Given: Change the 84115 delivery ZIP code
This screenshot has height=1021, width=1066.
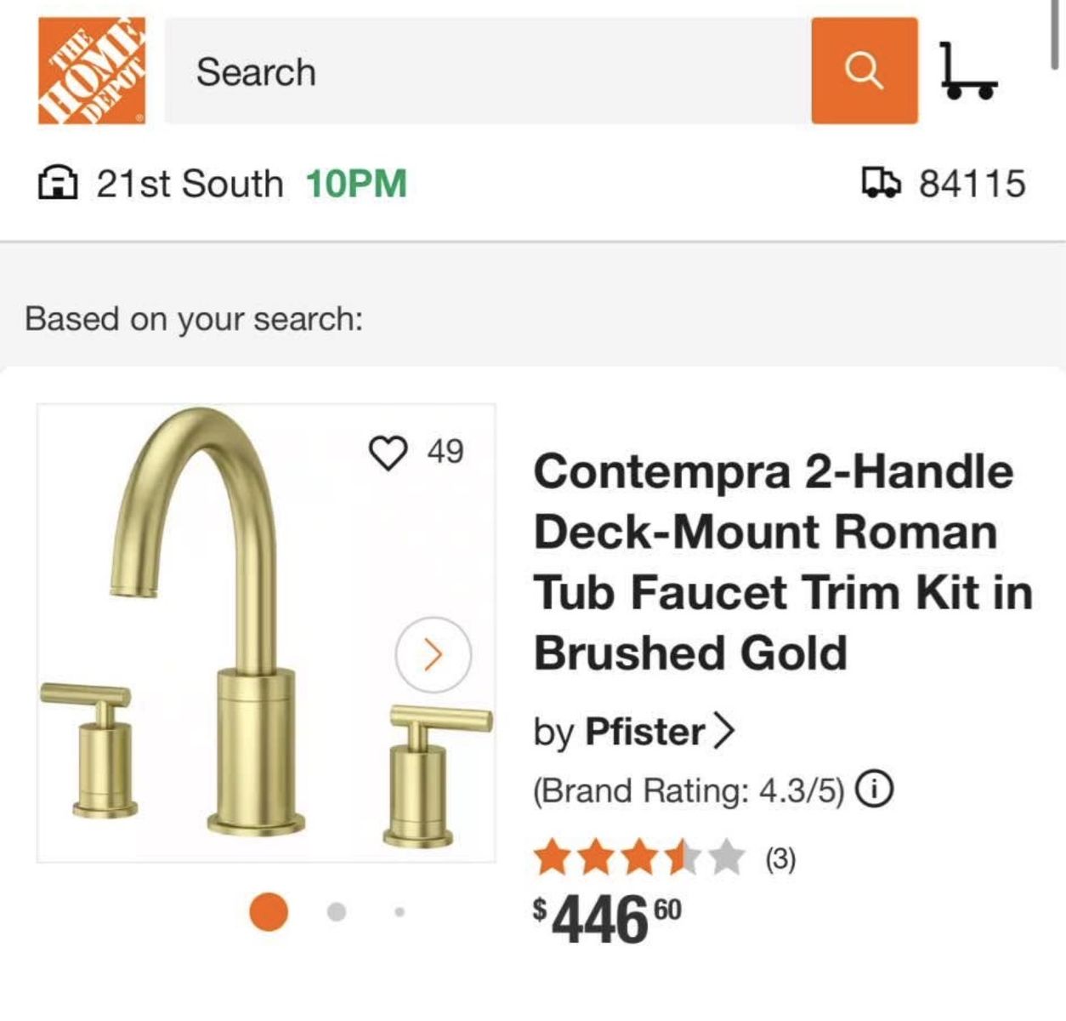Looking at the screenshot, I should pyautogui.click(x=972, y=184).
